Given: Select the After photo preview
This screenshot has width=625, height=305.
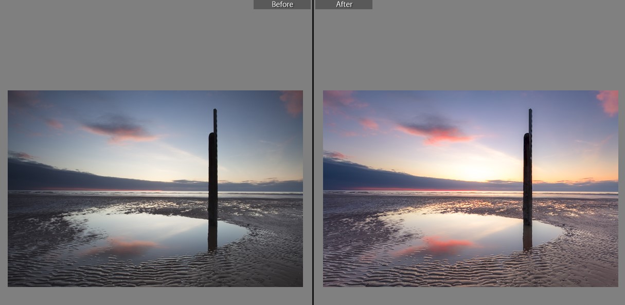Looking at the screenshot, I should tap(470, 188).
